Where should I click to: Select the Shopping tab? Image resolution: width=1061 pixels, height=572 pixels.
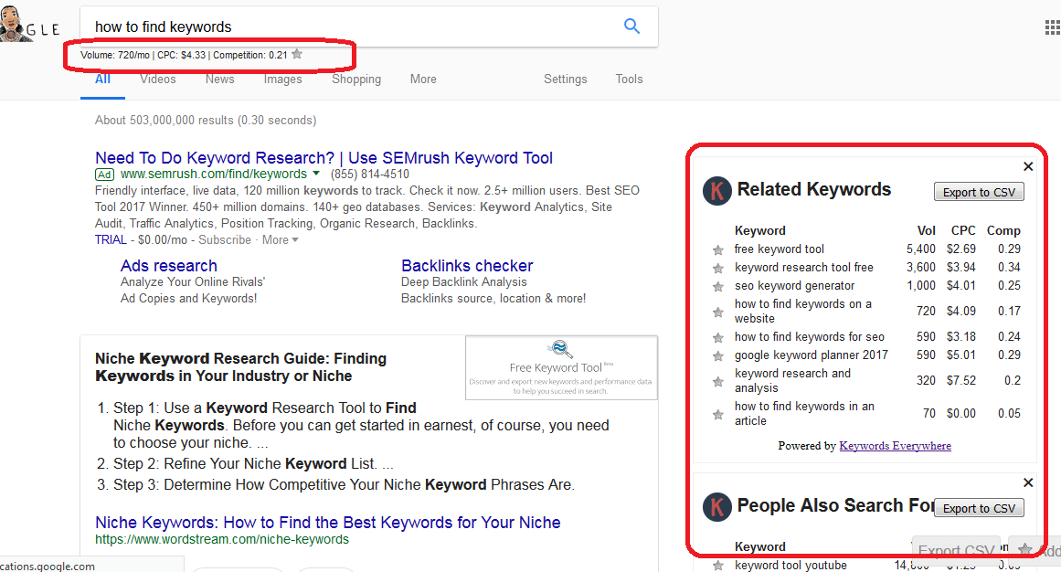(355, 79)
